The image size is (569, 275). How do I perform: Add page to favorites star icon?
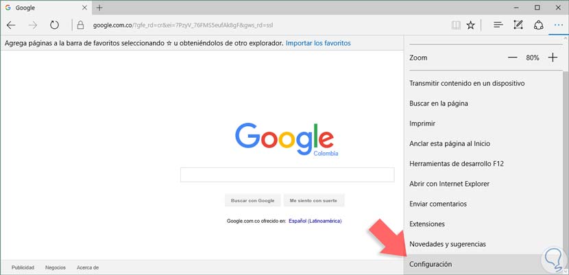[471, 25]
